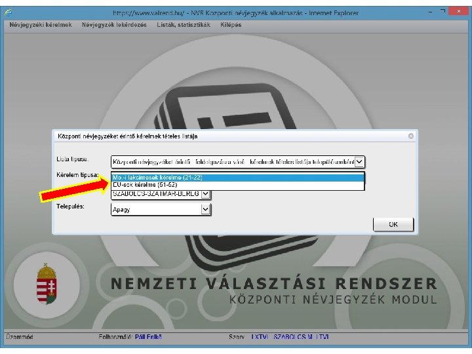Open the Névjegyzéki kérelmek menu
Image resolution: width=472 pixels, height=354 pixels.
click(x=41, y=25)
